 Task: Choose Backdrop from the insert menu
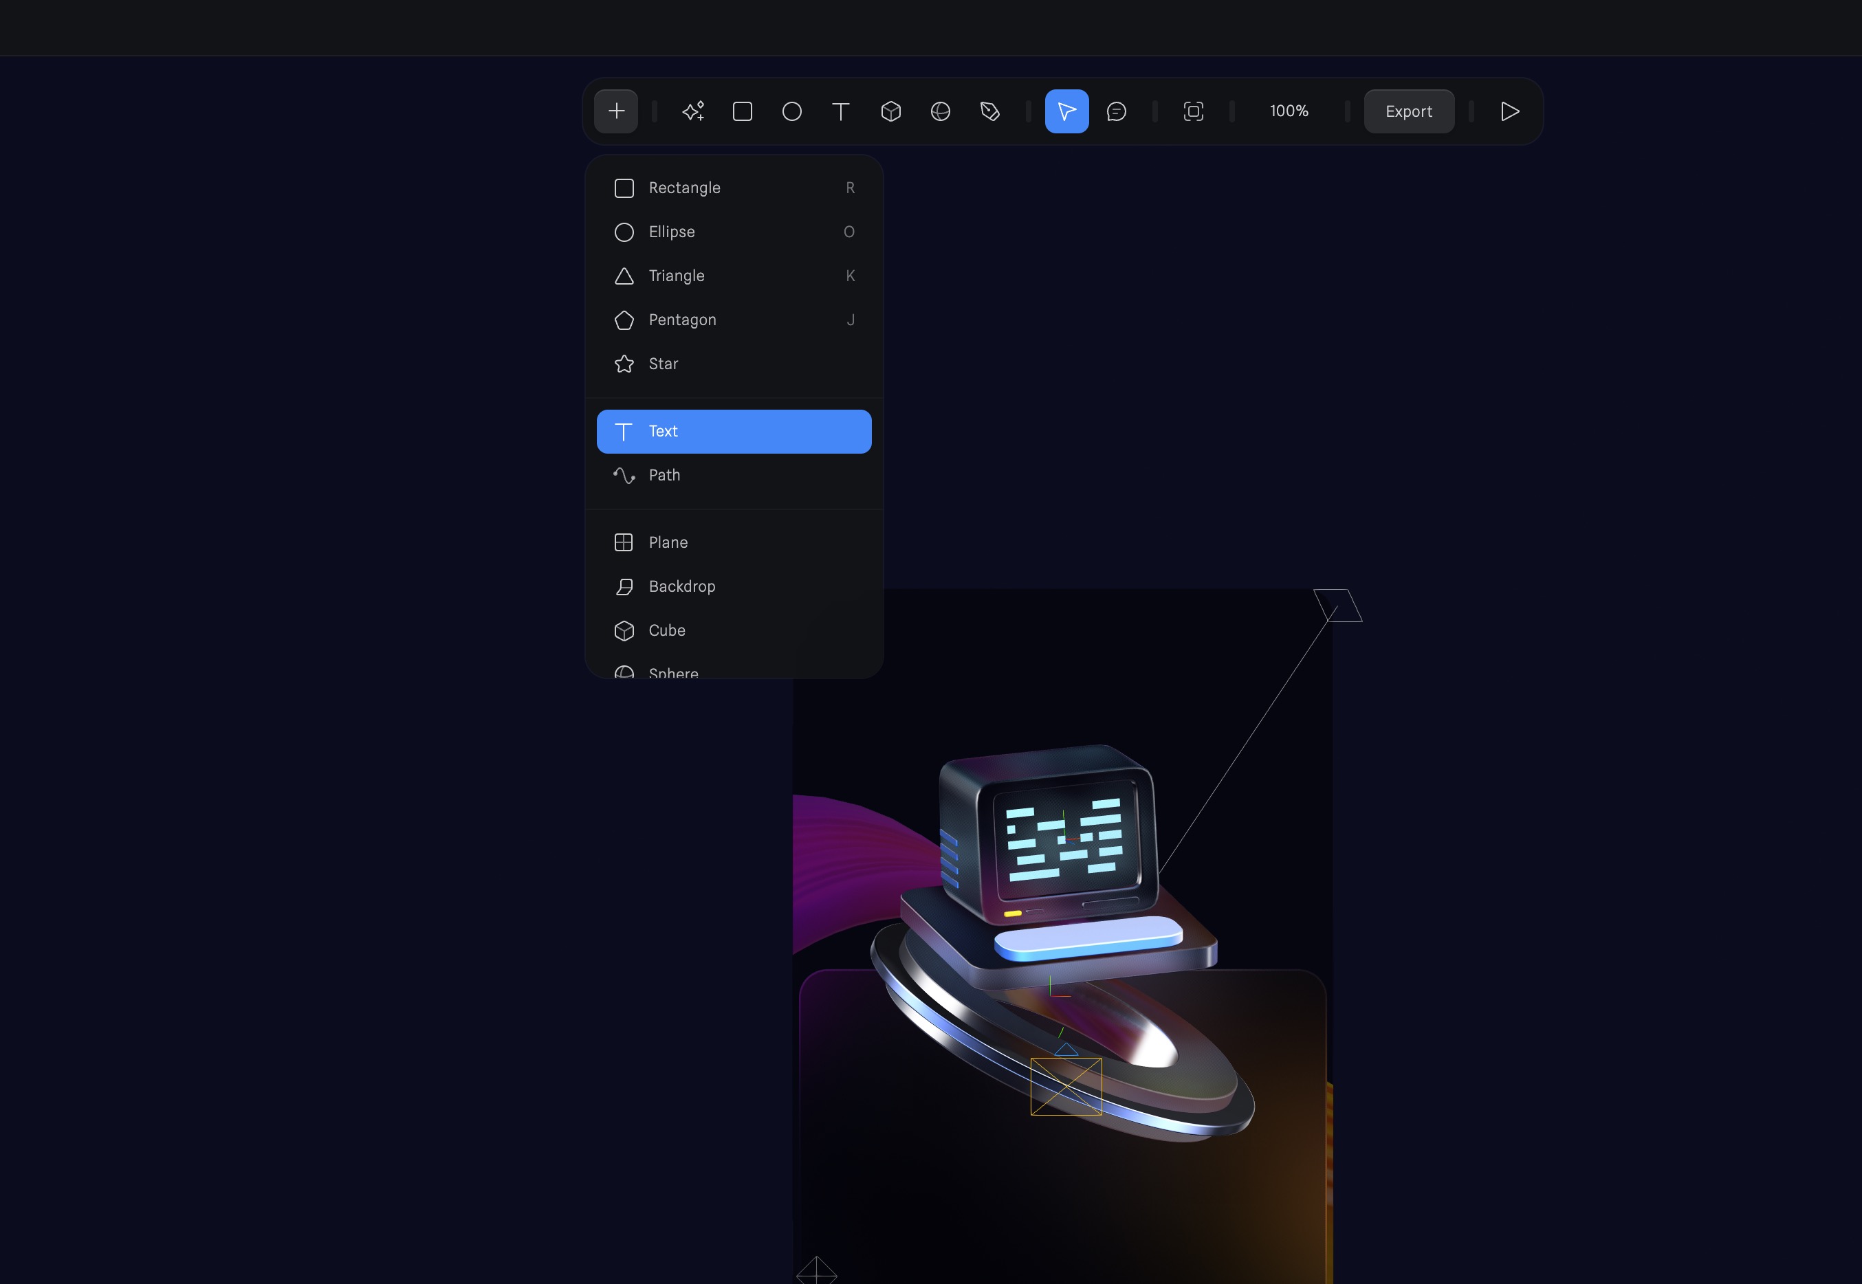[682, 586]
